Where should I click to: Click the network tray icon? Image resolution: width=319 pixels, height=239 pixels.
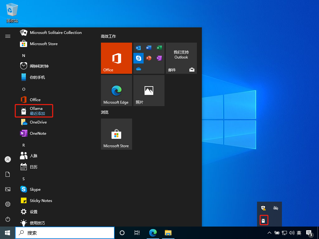(x=284, y=233)
